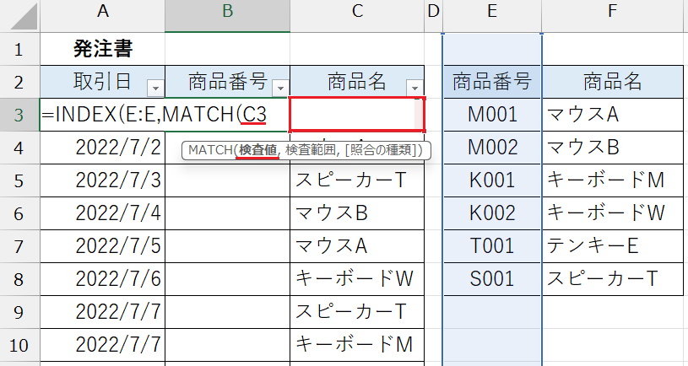Select product code M001

[492, 115]
